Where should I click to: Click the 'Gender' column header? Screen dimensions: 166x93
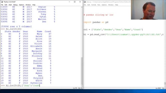(16, 32)
